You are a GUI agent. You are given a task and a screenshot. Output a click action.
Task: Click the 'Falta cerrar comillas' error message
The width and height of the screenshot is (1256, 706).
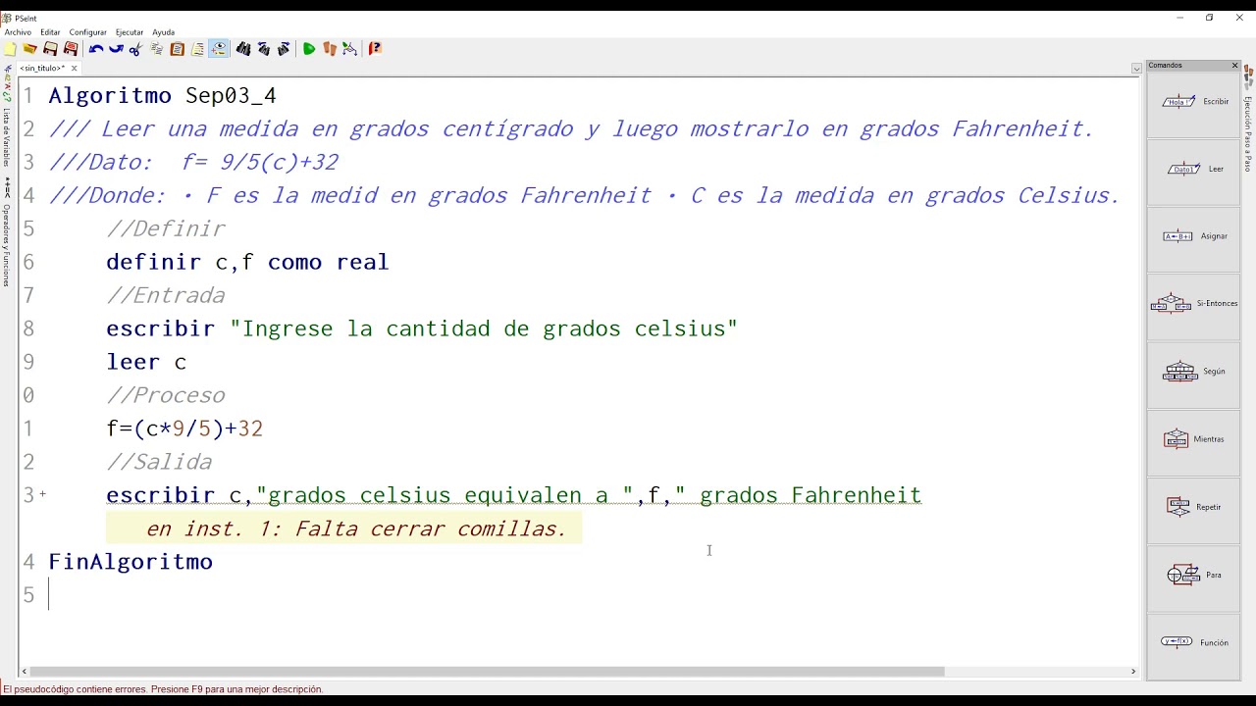point(344,529)
